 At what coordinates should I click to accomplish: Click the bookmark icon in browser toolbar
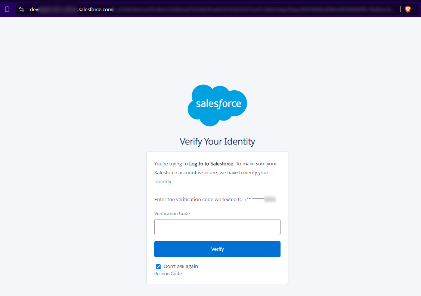point(7,9)
